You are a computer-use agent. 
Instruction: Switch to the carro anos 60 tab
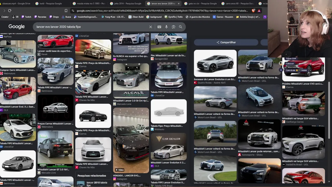coord(238,4)
